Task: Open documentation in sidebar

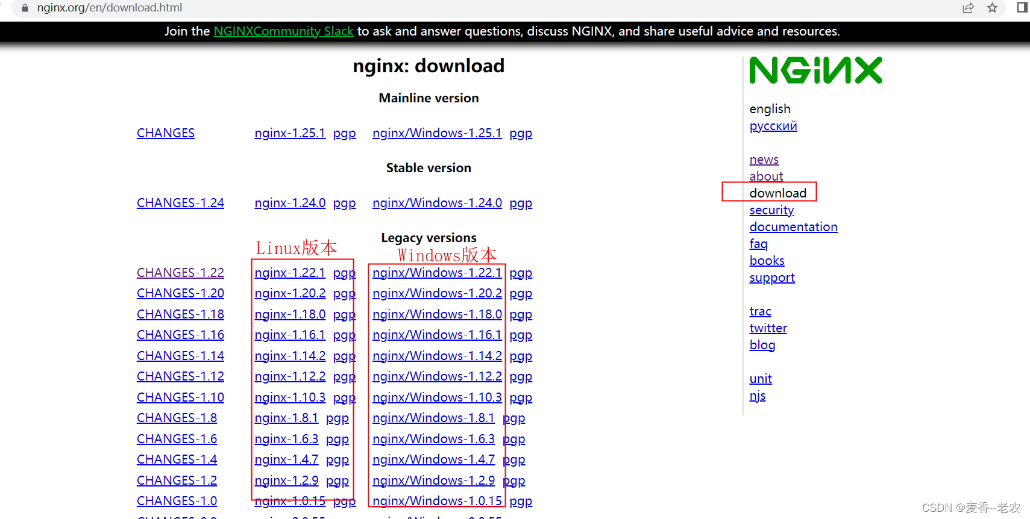Action: 793,227
